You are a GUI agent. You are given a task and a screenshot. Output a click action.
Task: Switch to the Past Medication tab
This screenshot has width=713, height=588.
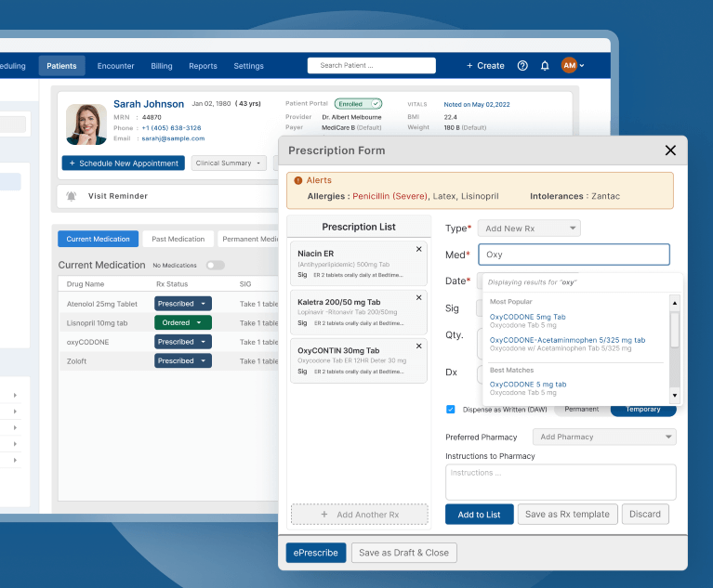click(178, 240)
